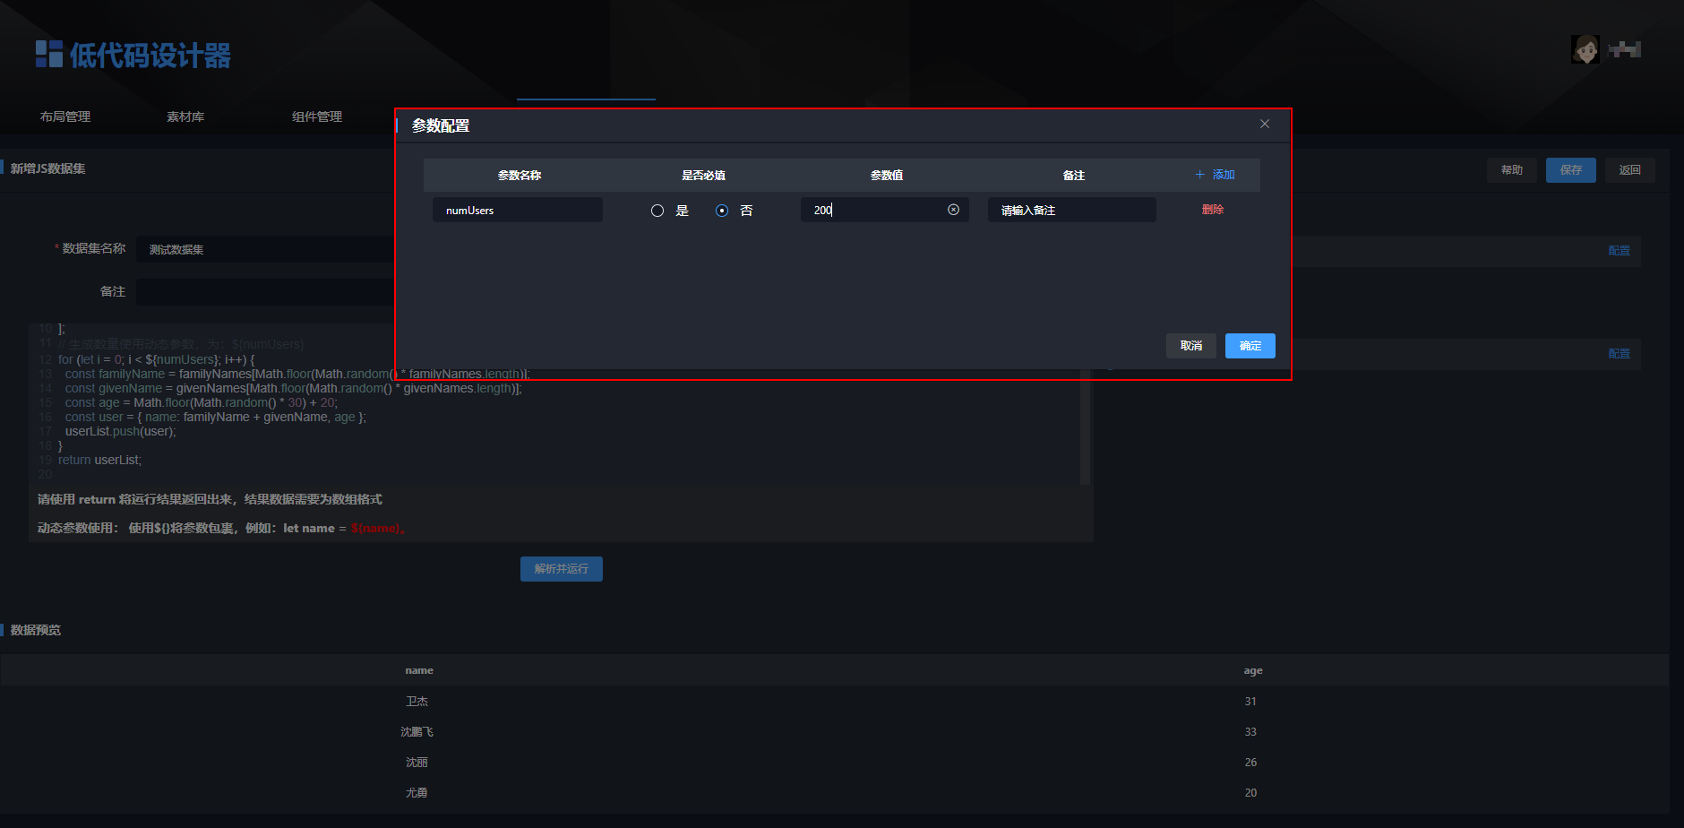
Task: Click the 数据集名称 input field
Action: 266,249
